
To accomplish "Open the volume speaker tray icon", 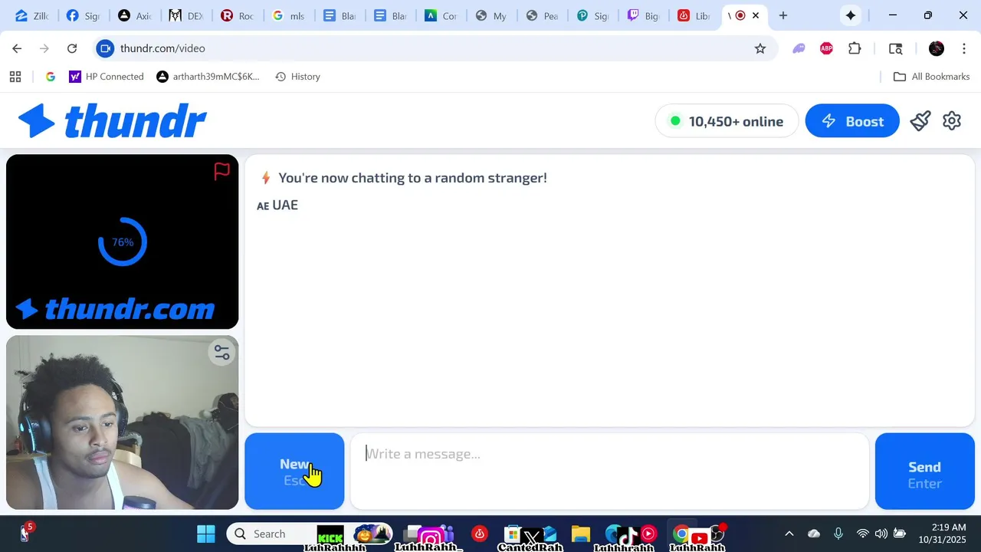I will pyautogui.click(x=881, y=534).
